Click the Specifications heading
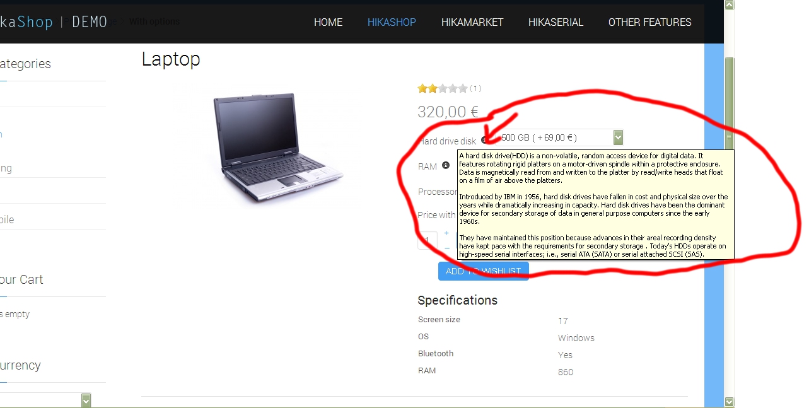 tap(457, 300)
